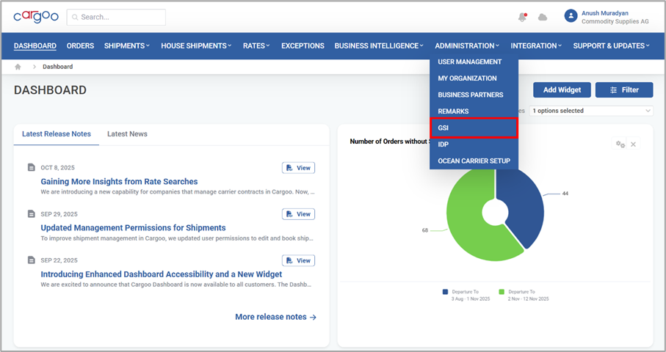Click document icon beside Sep 29, 2025
This screenshot has width=666, height=352.
click(x=31, y=213)
